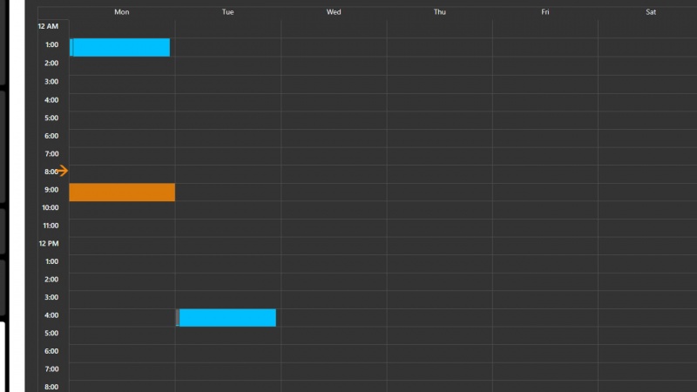This screenshot has height=392, width=697.
Task: Select empty Wednesday slot at 9:00 AM
Action: click(334, 193)
